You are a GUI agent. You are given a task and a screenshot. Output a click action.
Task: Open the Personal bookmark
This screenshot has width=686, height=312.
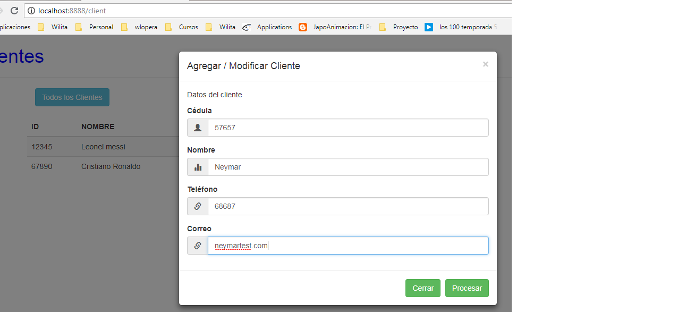point(100,27)
